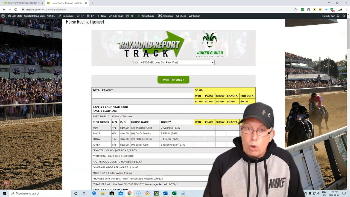The height and width of the screenshot is (197, 350).
Task: Open the Customize option in admin bar
Action: [66, 16]
